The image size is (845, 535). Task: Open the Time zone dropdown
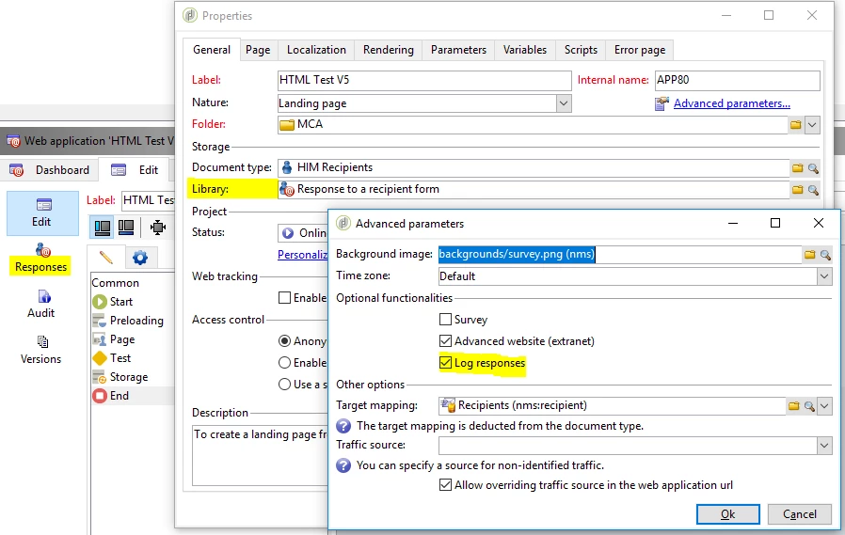(x=824, y=276)
